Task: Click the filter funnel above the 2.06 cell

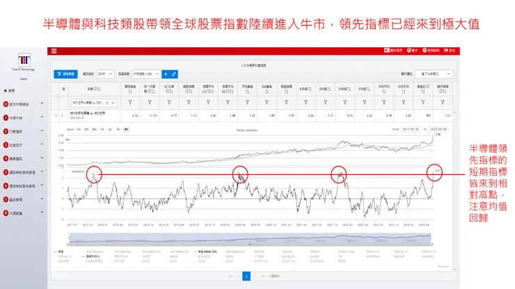Action: point(306,102)
